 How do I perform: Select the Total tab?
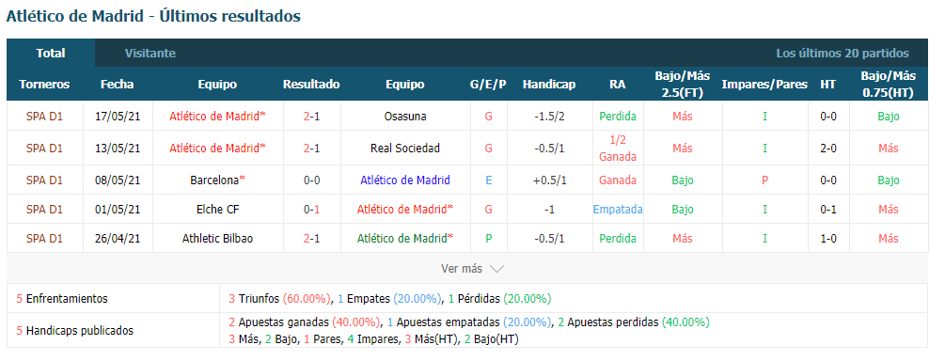(x=51, y=53)
